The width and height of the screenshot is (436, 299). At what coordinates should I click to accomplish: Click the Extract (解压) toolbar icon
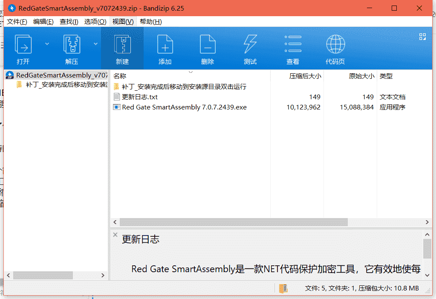72,44
